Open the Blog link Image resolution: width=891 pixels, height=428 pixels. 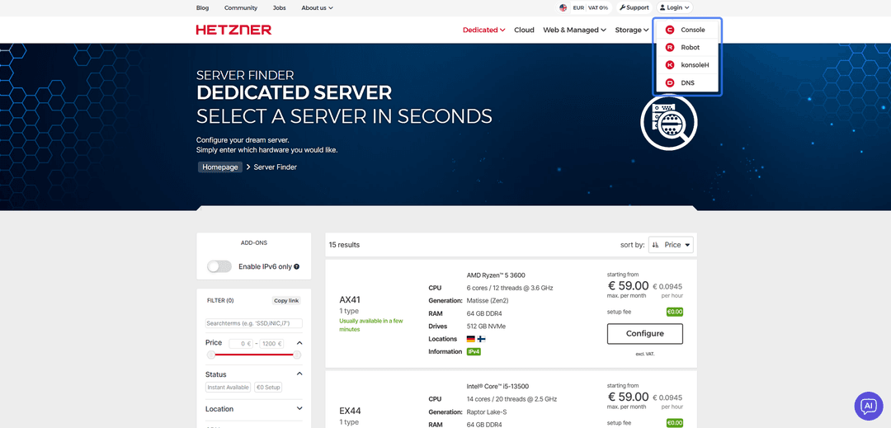point(202,8)
